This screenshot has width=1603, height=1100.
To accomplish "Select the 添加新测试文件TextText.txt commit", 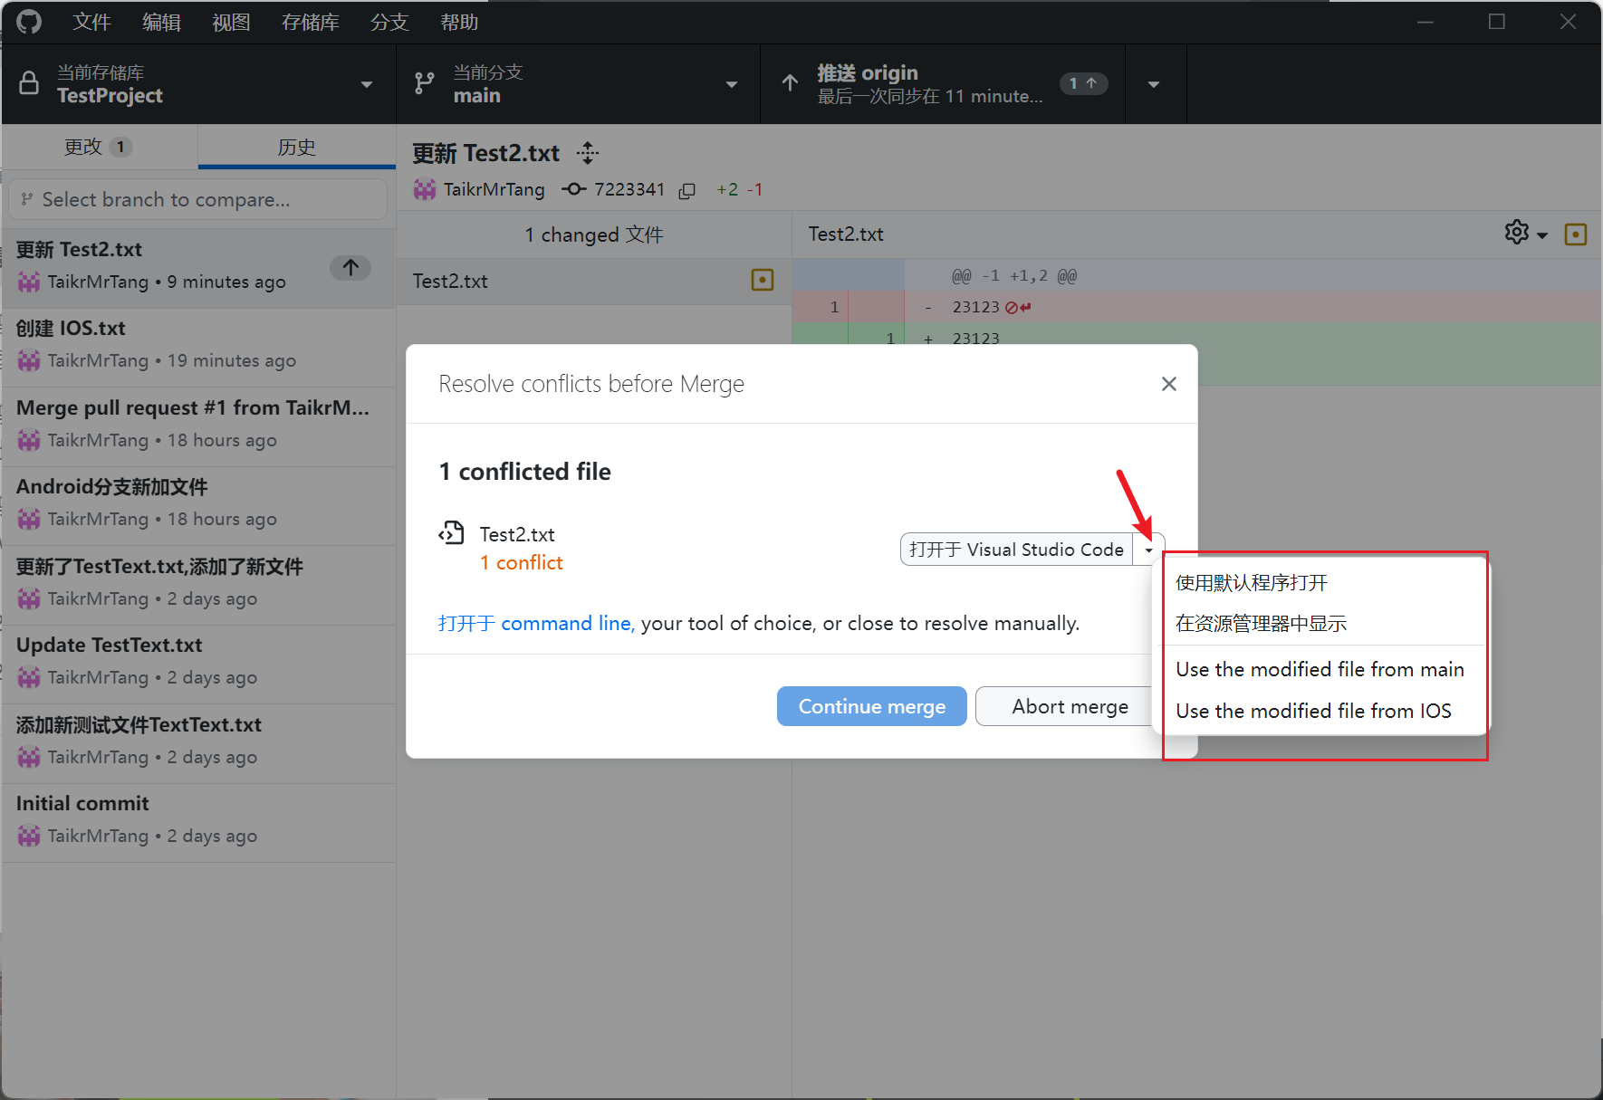I will [x=198, y=741].
